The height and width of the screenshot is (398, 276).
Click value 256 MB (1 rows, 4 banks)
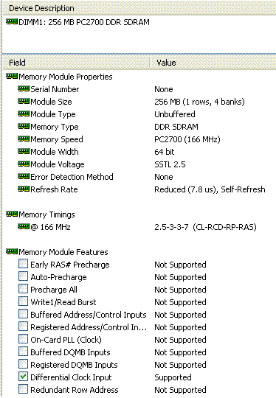(199, 102)
